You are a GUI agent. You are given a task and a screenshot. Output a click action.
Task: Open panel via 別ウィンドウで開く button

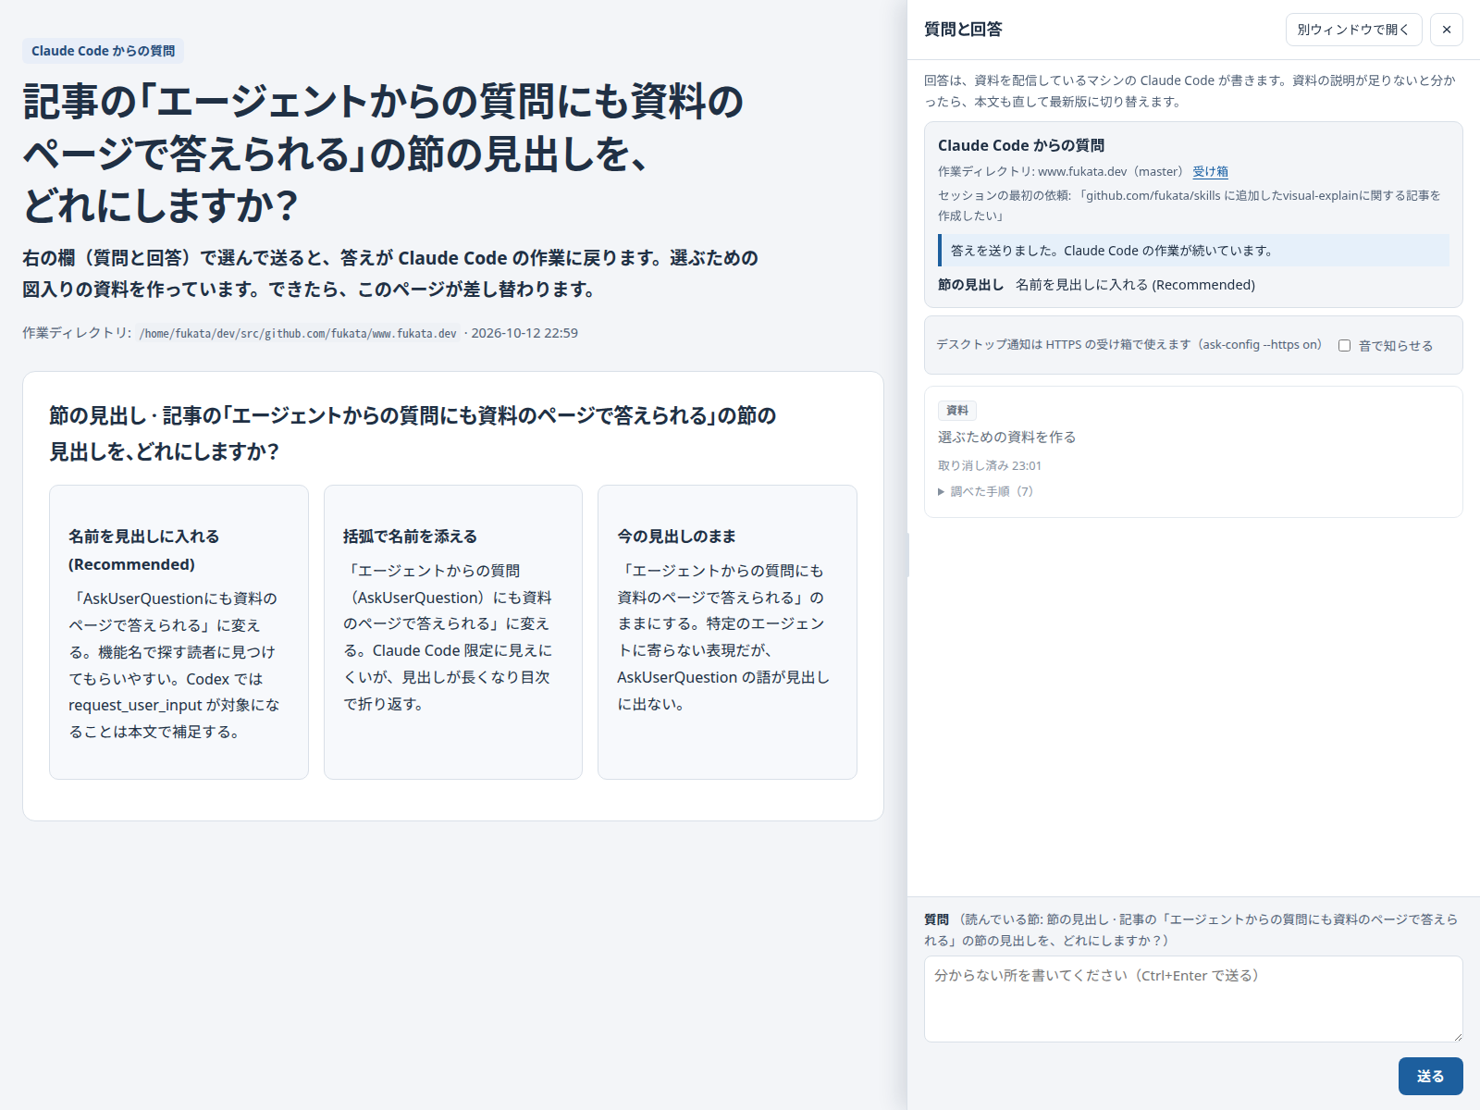pyautogui.click(x=1353, y=30)
